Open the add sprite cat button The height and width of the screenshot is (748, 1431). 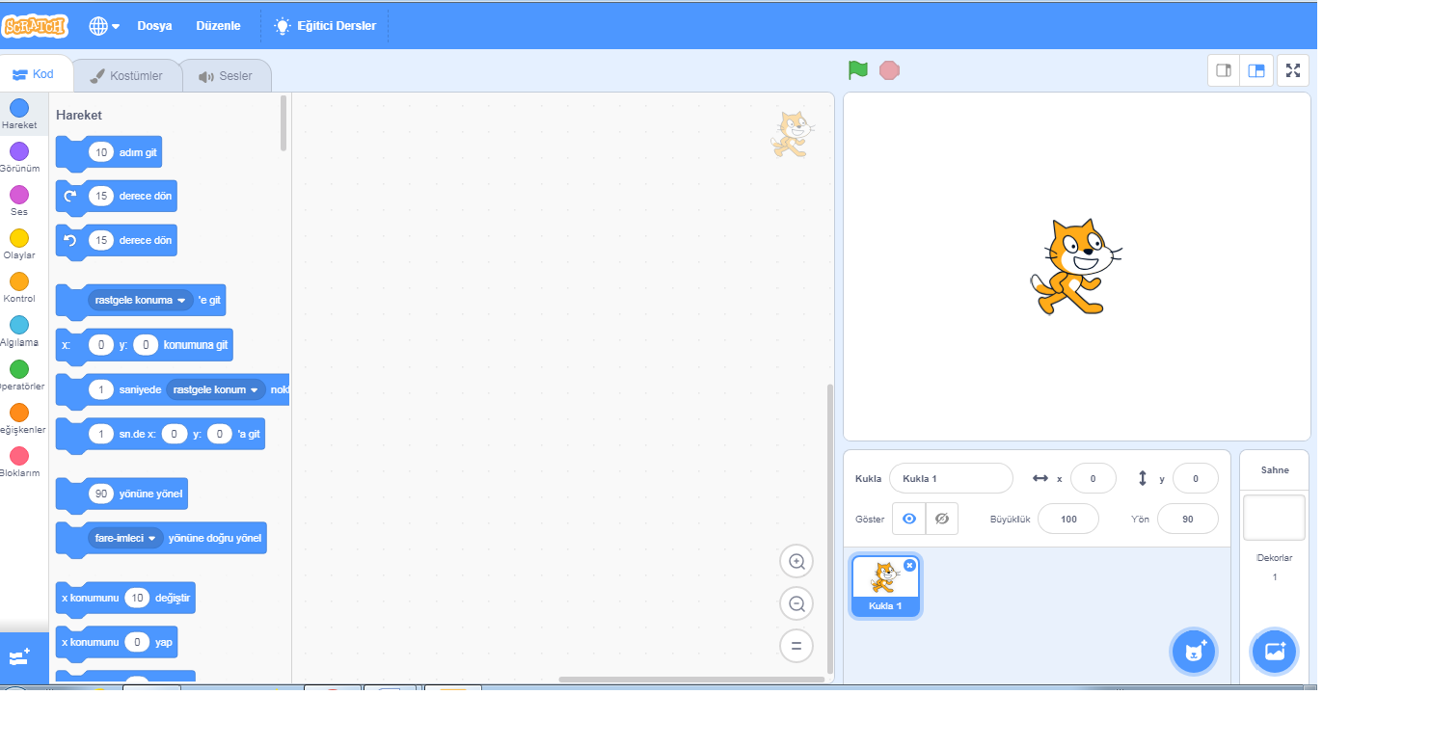coord(1194,652)
